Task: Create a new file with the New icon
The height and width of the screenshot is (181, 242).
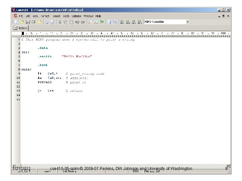Action: click(x=16, y=22)
